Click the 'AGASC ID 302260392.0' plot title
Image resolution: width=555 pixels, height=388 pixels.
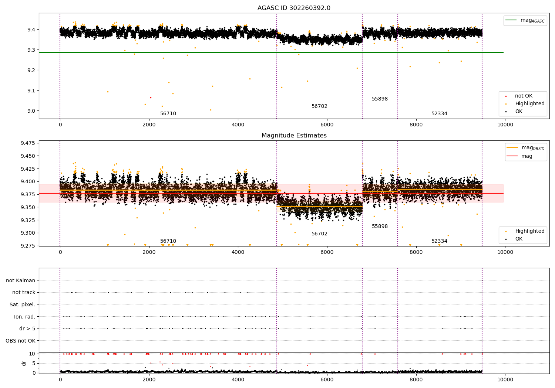point(294,8)
